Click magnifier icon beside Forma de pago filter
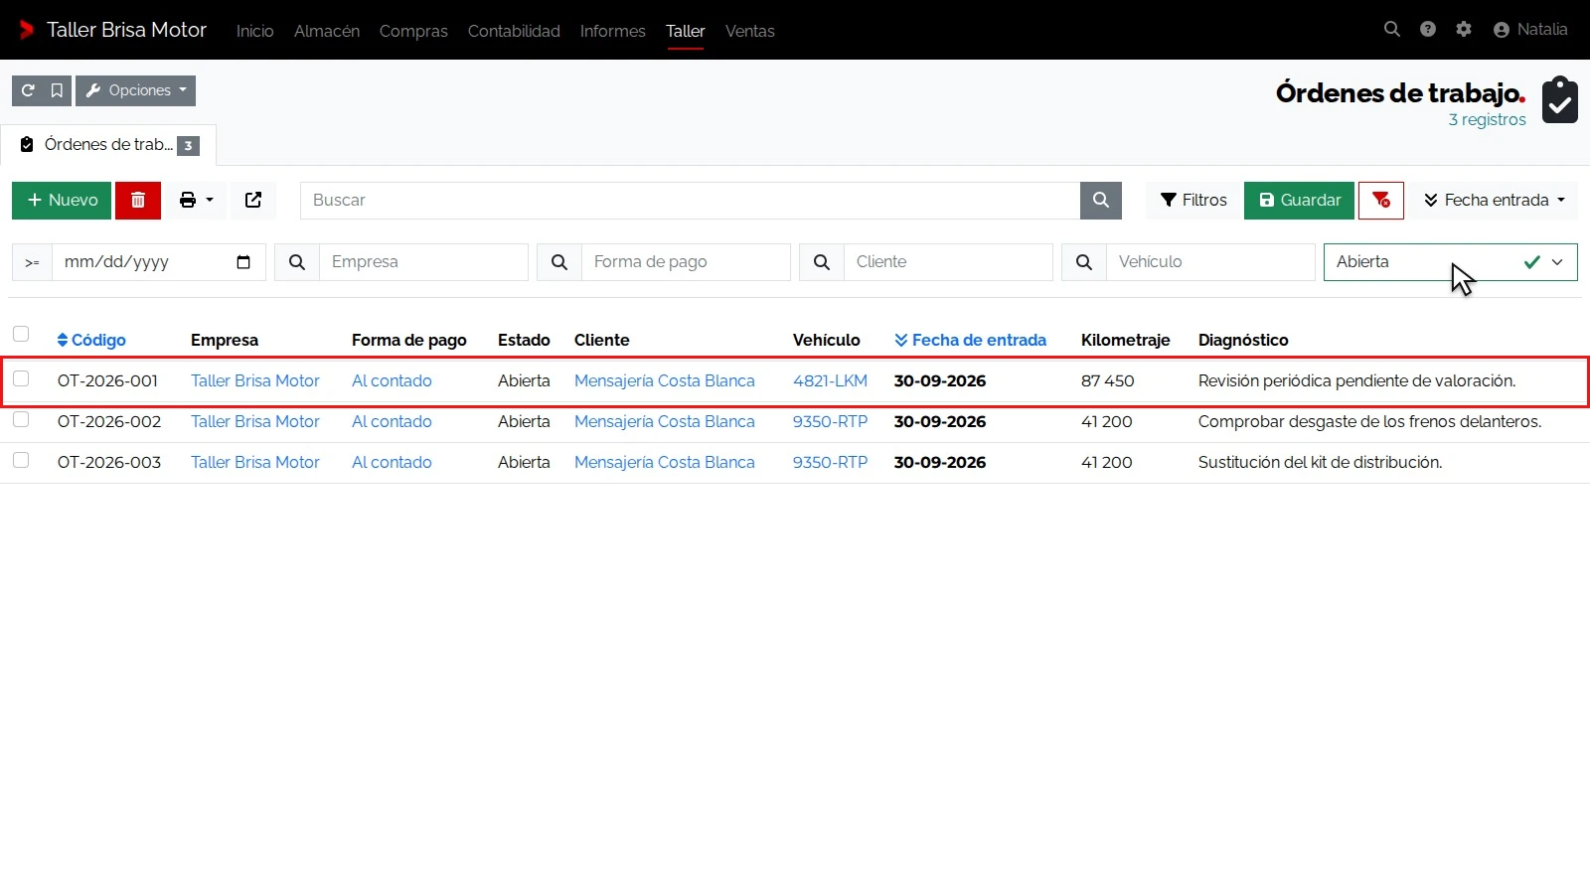Image resolution: width=1590 pixels, height=894 pixels. (x=559, y=262)
